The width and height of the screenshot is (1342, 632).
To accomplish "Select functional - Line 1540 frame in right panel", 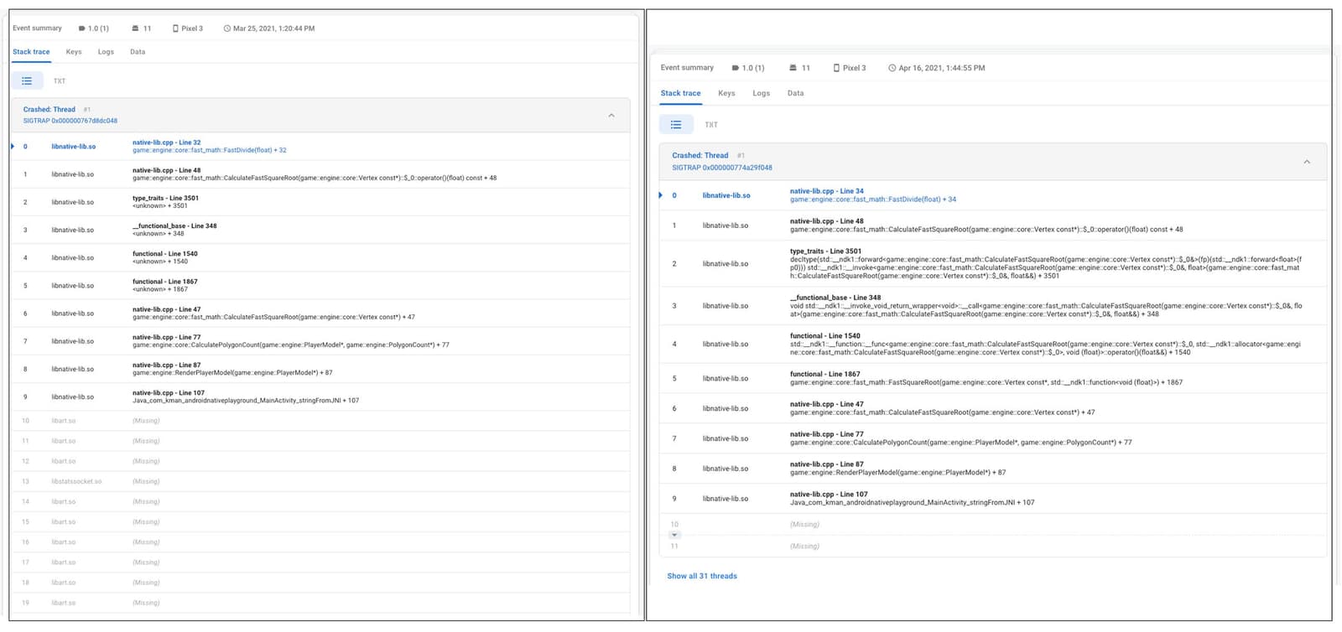I will [993, 344].
